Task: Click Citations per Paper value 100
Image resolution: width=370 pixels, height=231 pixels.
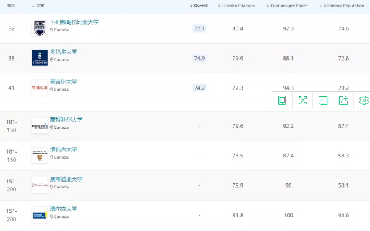Action: [x=288, y=215]
